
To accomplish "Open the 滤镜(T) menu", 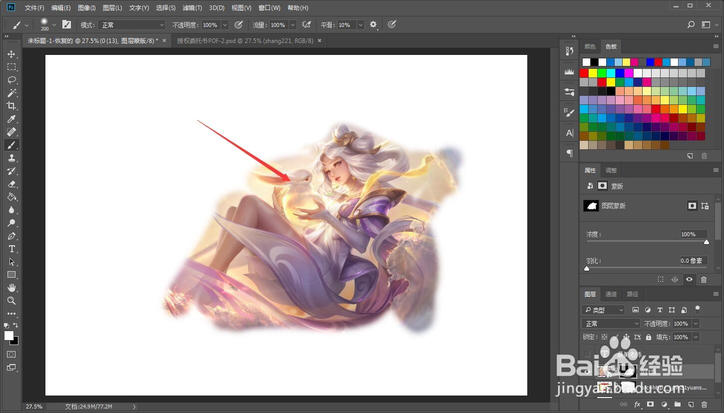I will coord(192,8).
